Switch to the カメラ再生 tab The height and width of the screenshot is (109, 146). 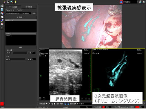(29, 7)
